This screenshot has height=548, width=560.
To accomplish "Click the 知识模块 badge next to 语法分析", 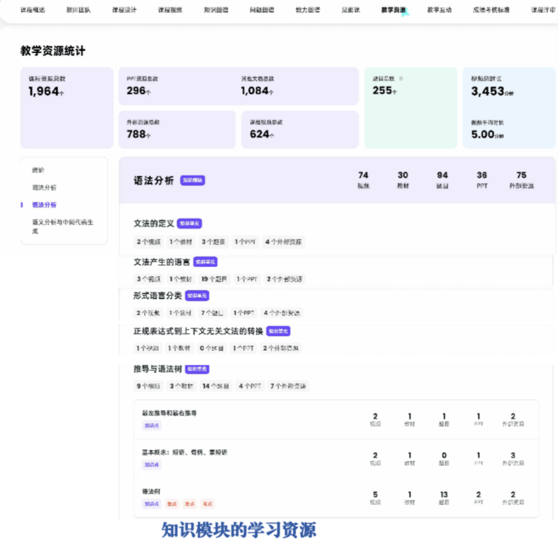I will [193, 180].
